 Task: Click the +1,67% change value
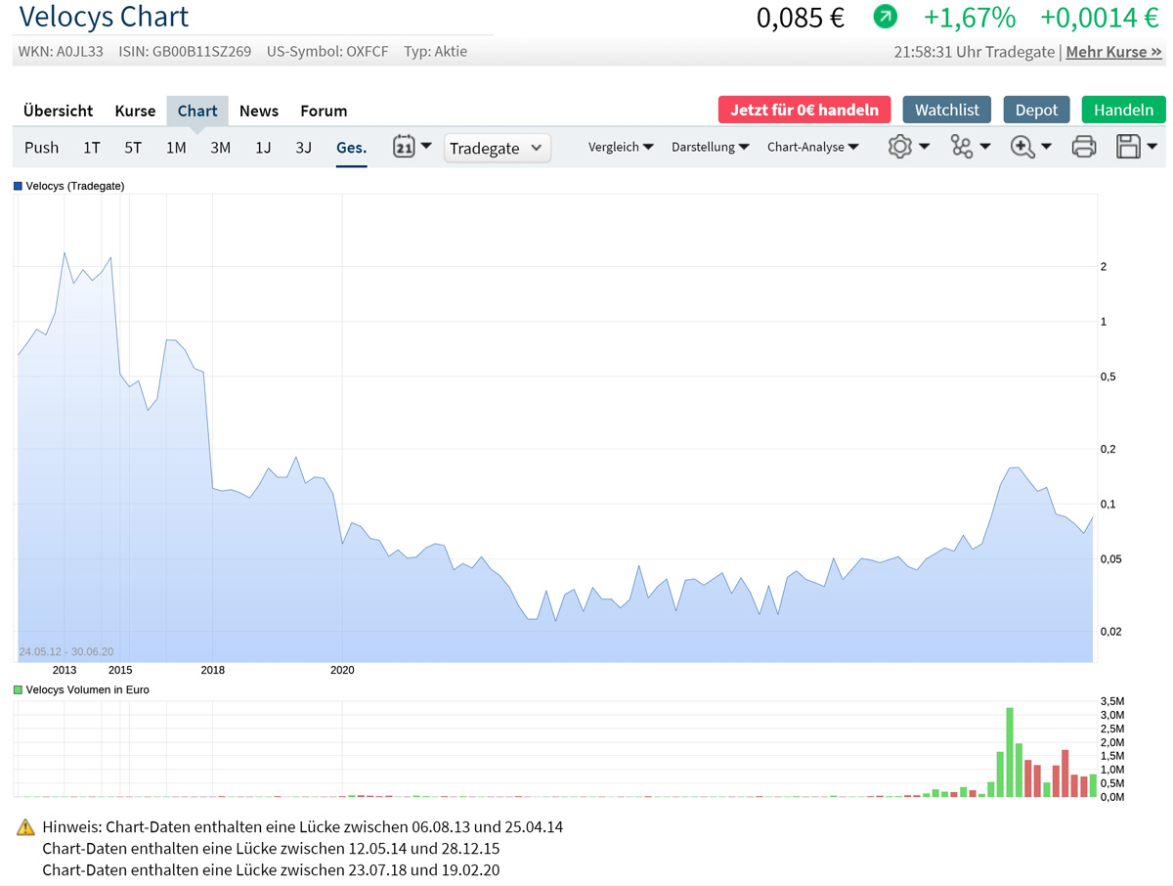970,18
